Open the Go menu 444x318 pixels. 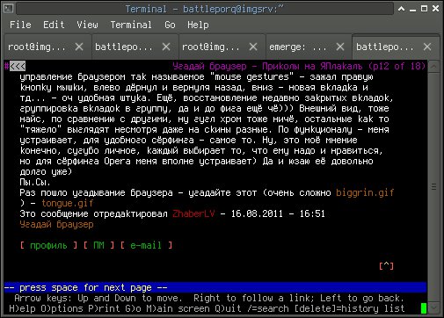pos(170,25)
